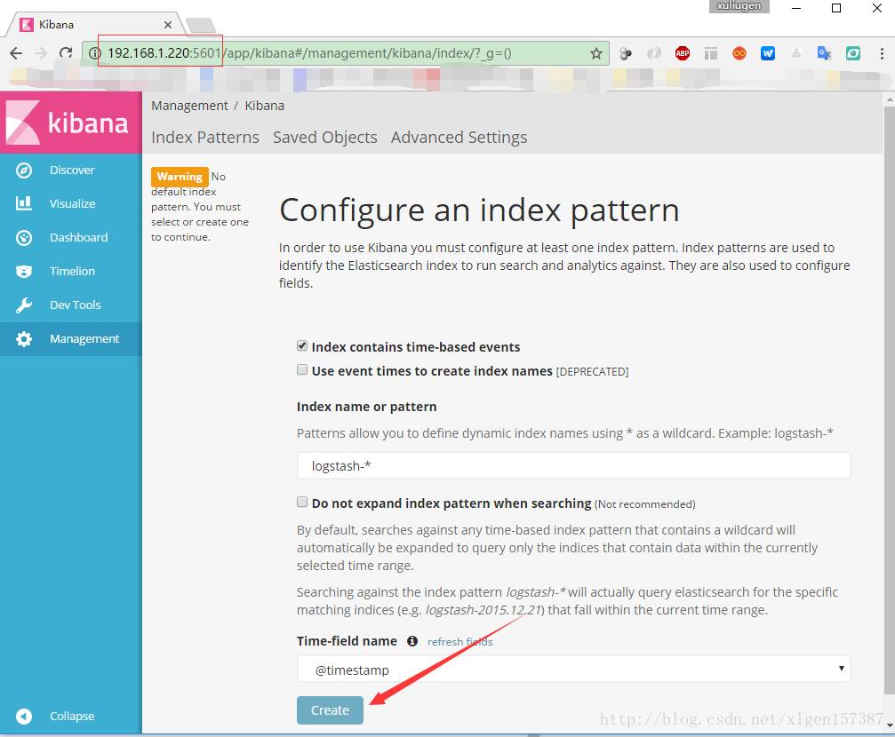Select Discover in the sidebar
Viewport: 895px width, 737px height.
[x=72, y=170]
